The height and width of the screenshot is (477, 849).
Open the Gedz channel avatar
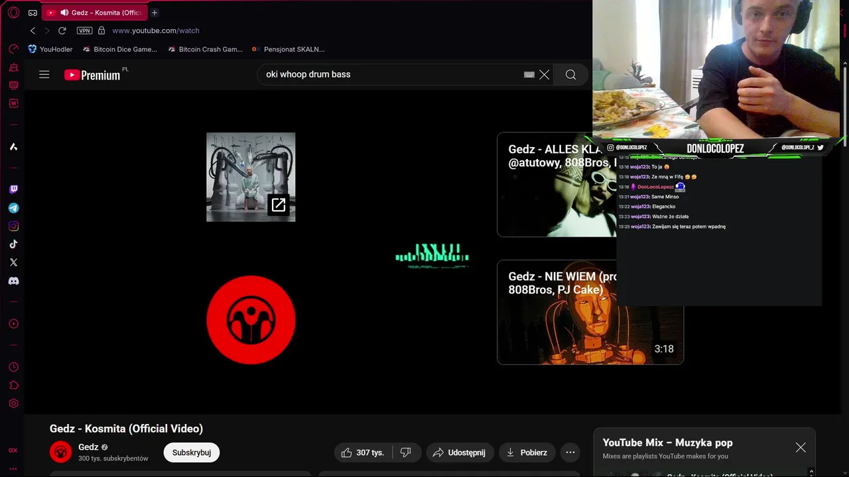(60, 452)
